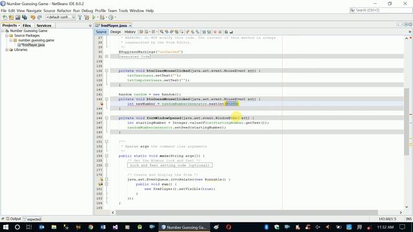Click in the Search (Ctrl+I) field
413x232 pixels.
point(381,10)
